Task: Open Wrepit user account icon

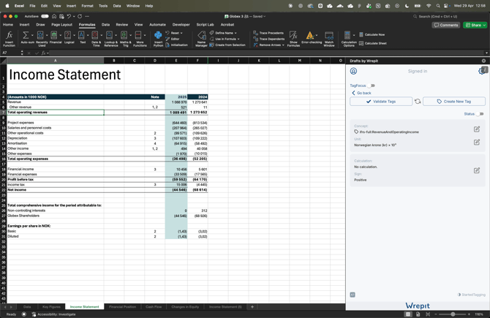Action: (x=353, y=71)
